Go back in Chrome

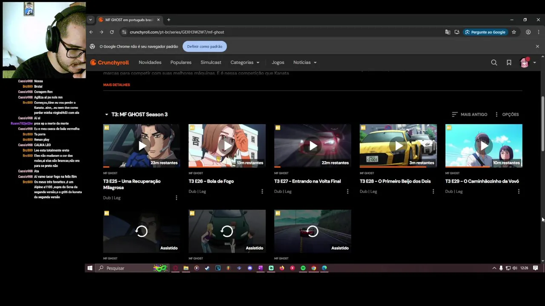(x=91, y=32)
